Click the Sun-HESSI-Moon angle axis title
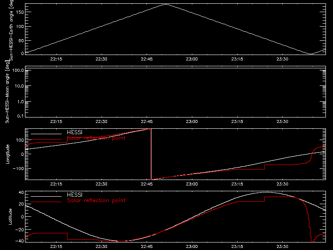Viewport: 333px width, 250px height. [7, 92]
